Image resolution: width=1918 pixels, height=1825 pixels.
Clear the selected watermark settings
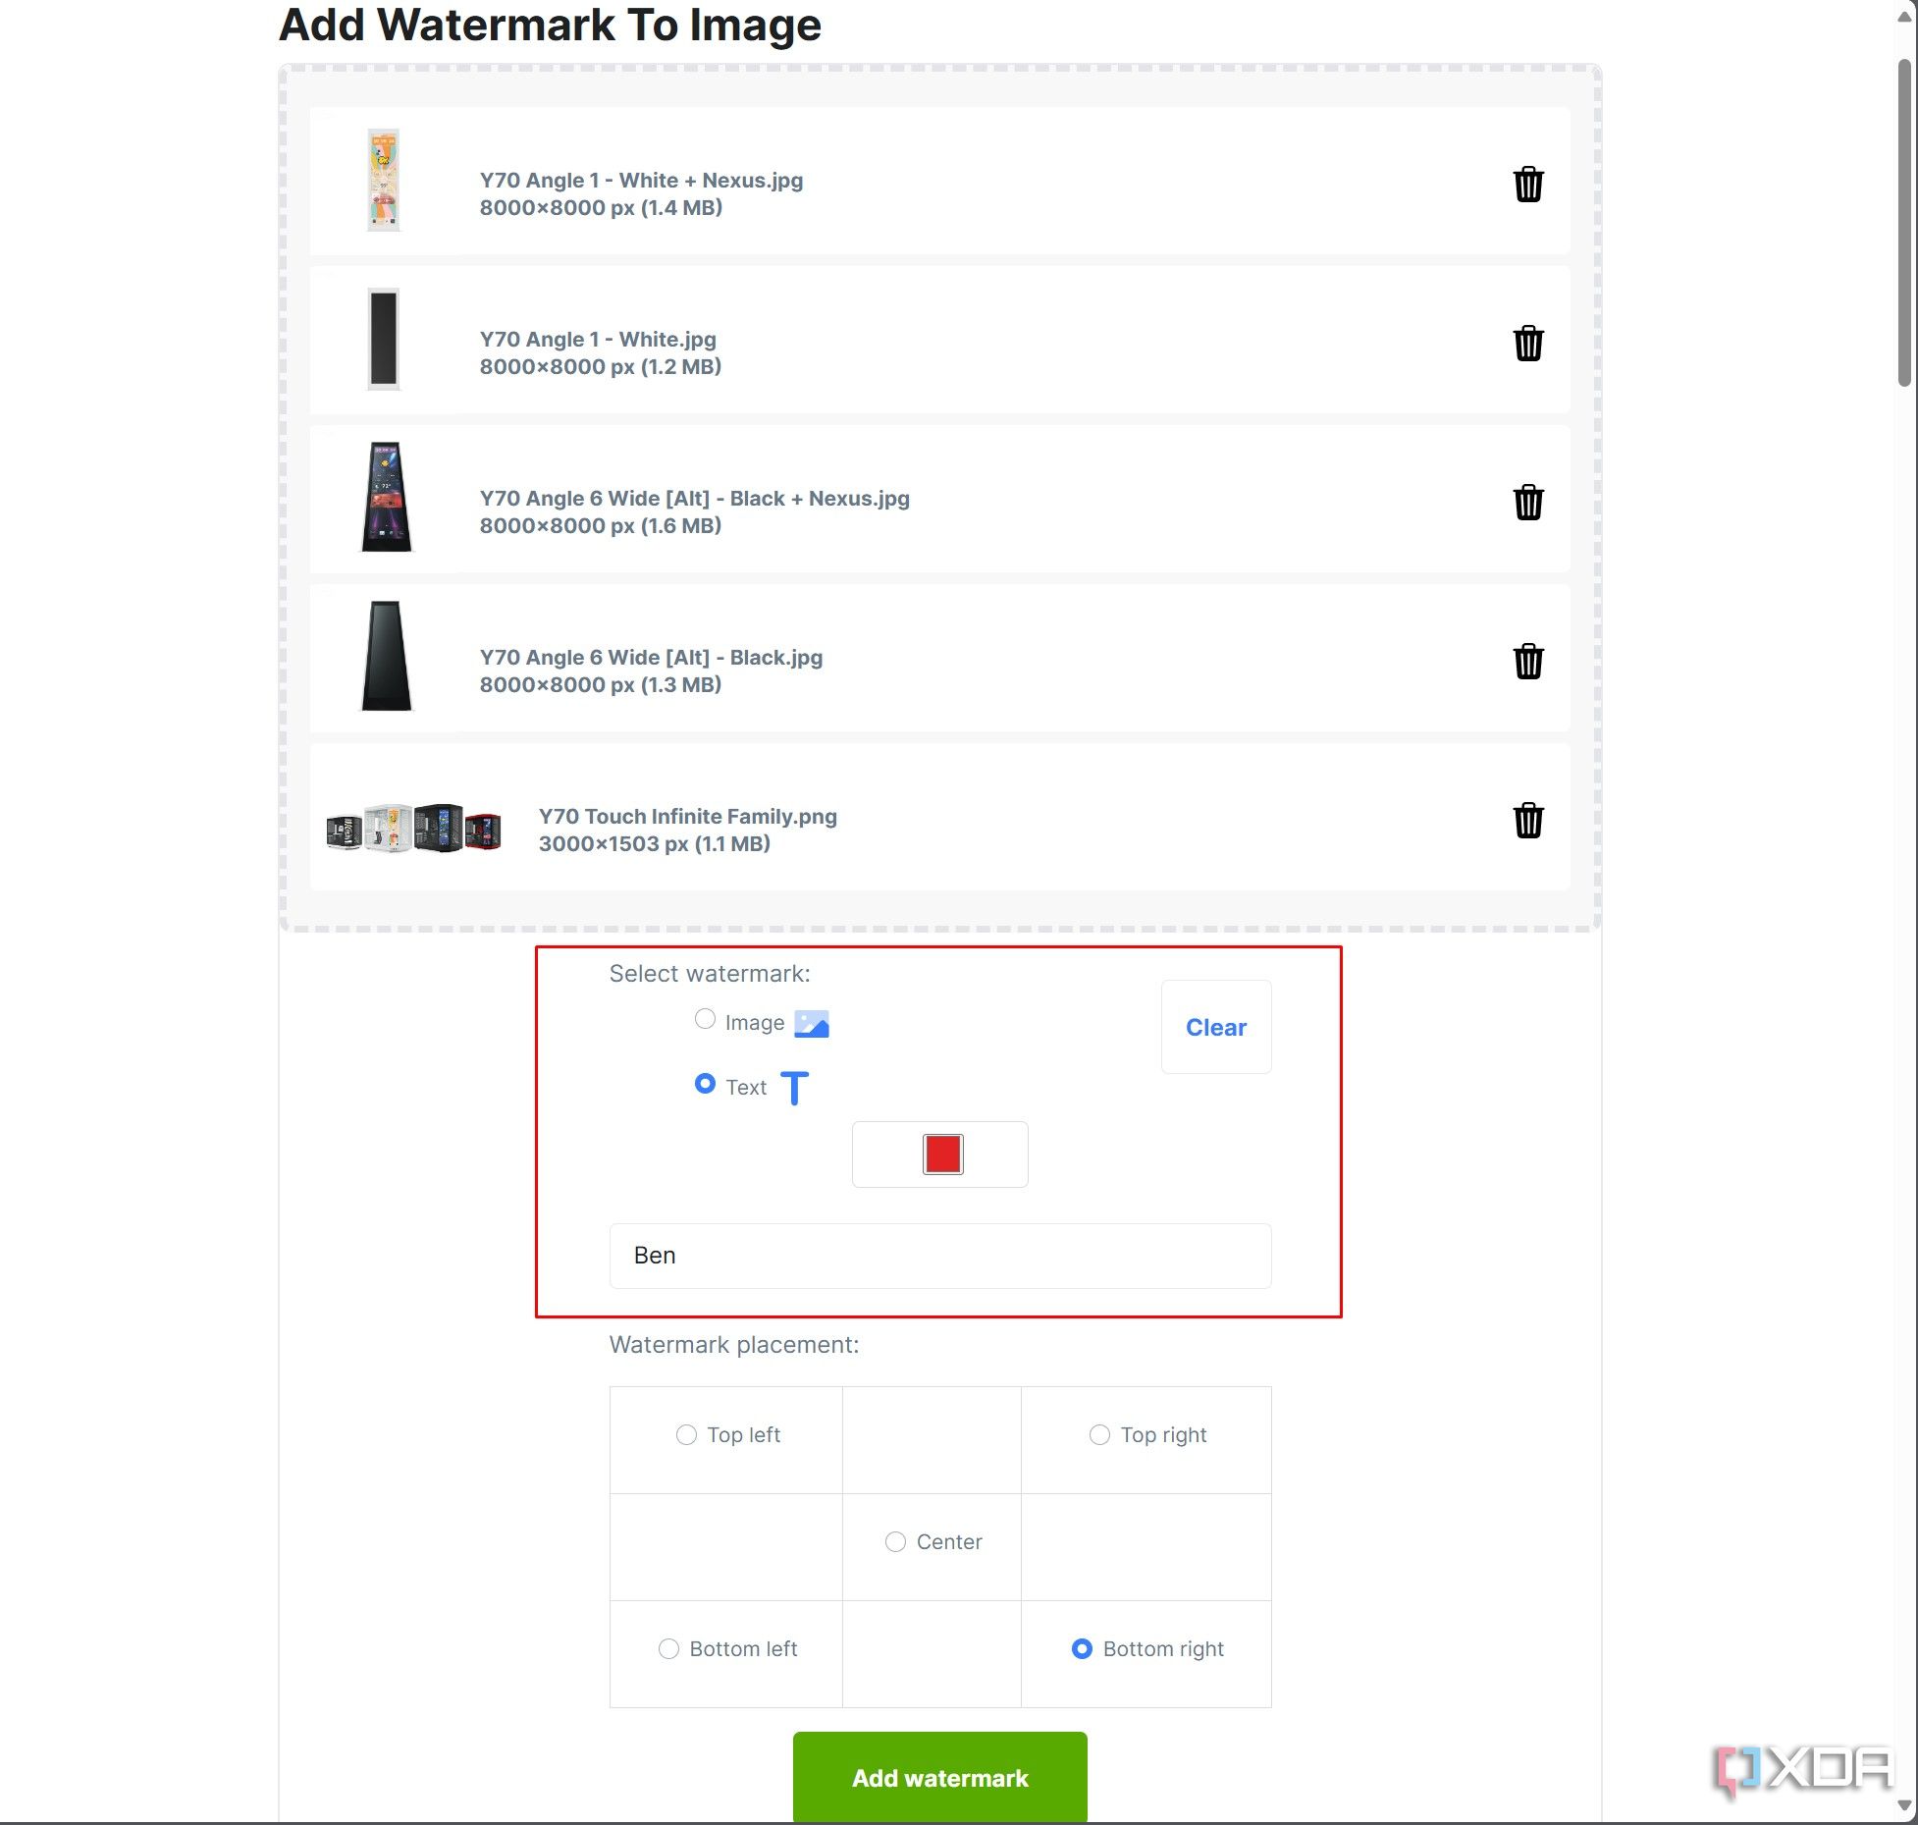point(1216,1027)
